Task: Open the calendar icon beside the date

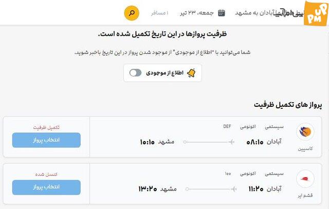Action: coord(222,13)
